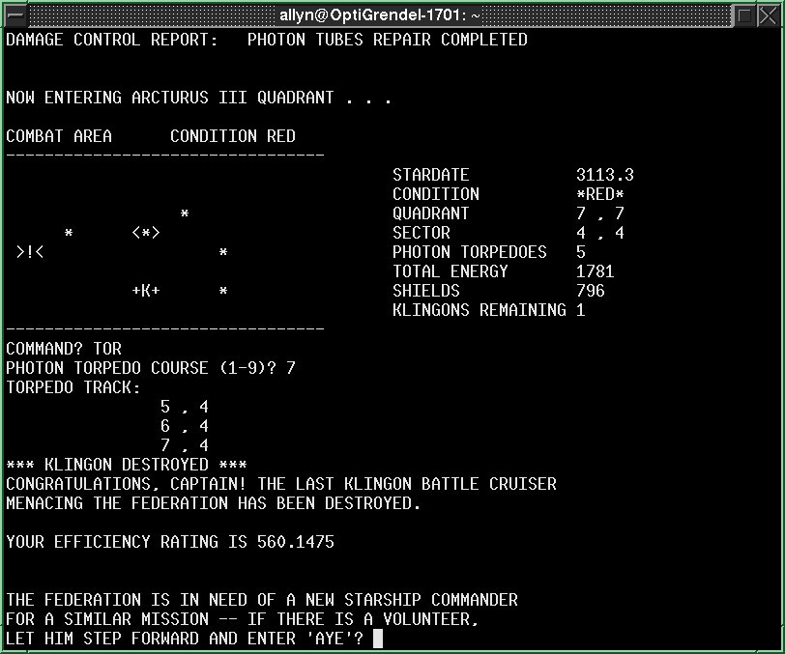
Task: Click the Klingon +K+ symbol on map
Action: [146, 291]
